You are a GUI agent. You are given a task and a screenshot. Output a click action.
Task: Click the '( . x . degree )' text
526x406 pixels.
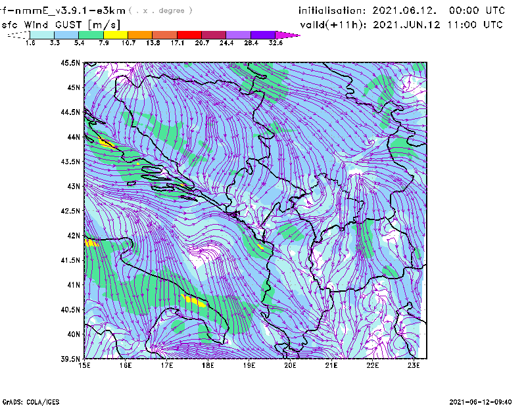click(160, 11)
